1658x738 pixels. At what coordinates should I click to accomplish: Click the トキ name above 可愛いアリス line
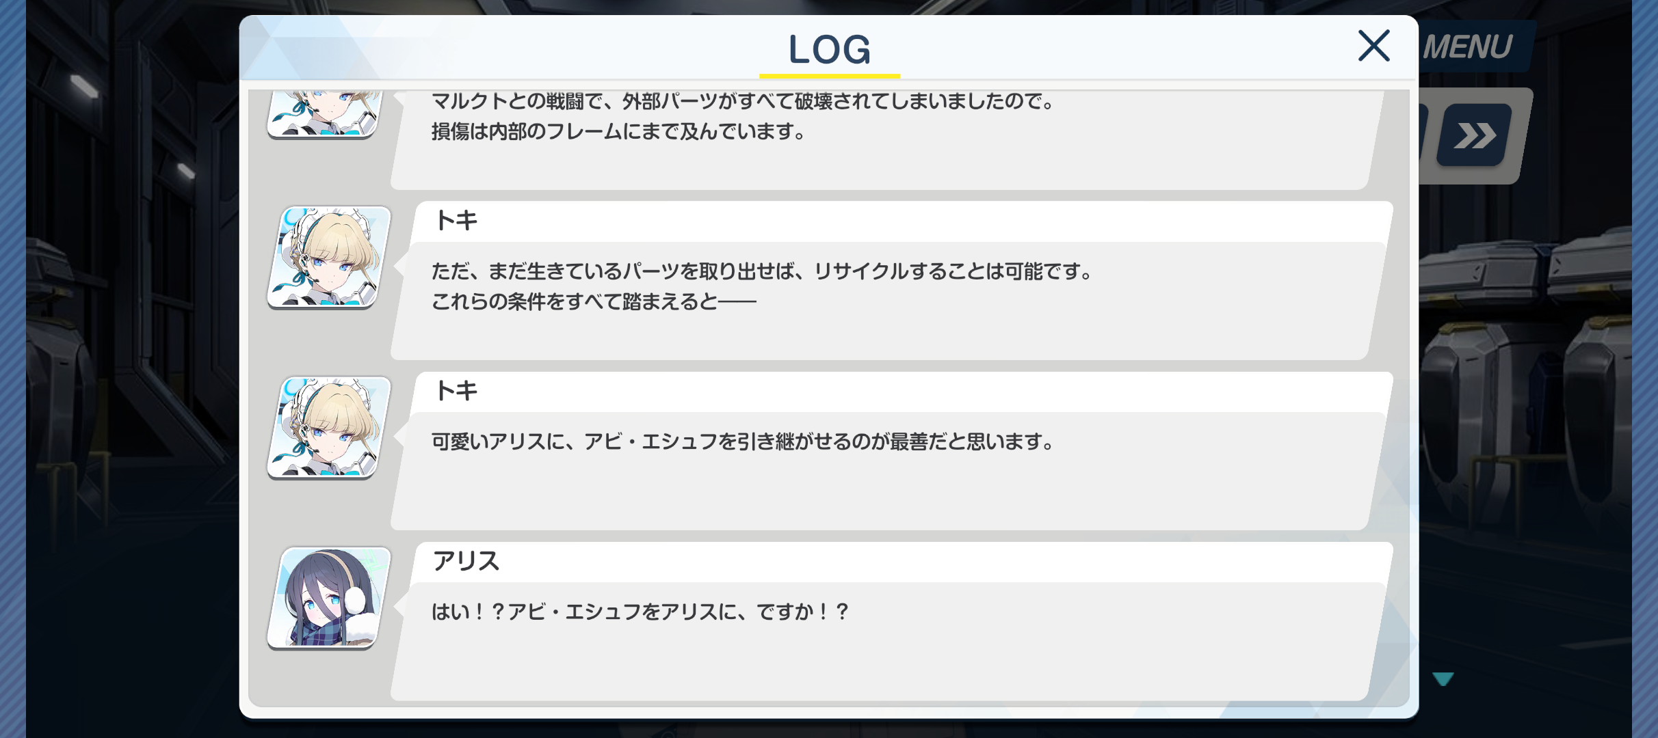[457, 391]
